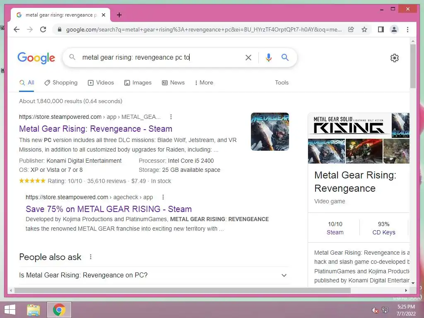
Task: Switch to the Images results tab
Action: click(x=138, y=83)
